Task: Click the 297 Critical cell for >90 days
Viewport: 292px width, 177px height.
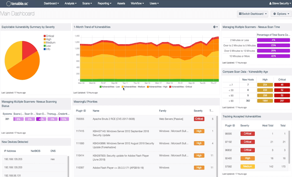Action: [282, 101]
